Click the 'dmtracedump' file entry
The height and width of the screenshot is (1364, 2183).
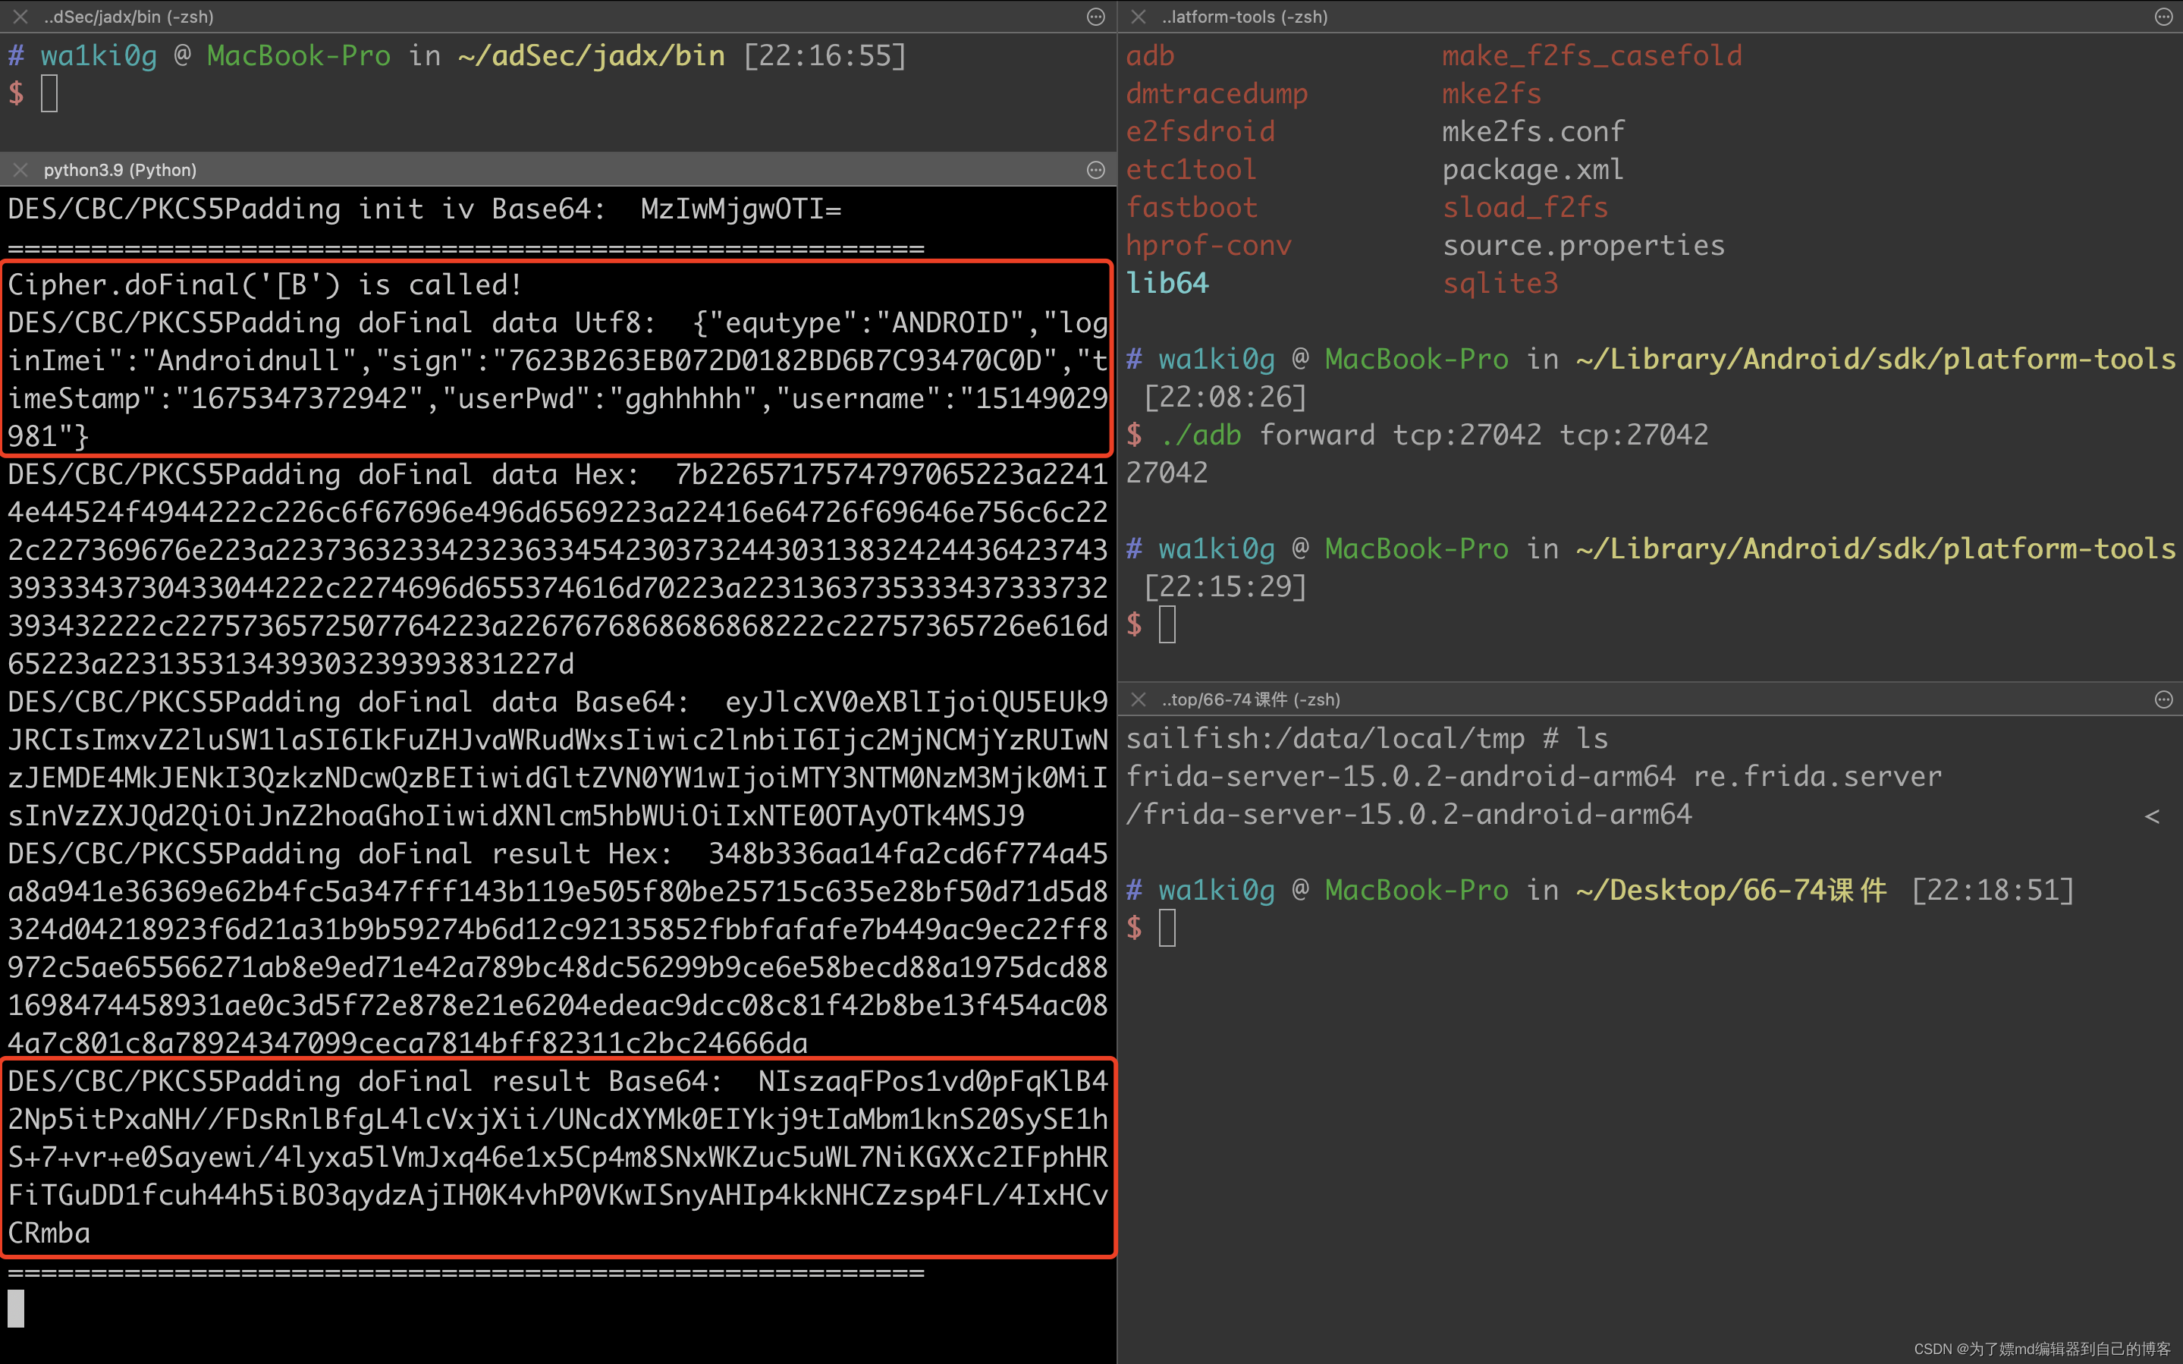pos(1217,94)
